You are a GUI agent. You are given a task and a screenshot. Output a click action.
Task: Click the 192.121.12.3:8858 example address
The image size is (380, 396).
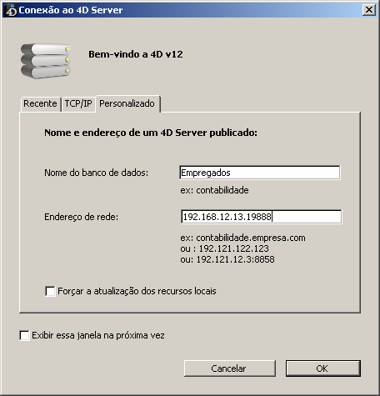[235, 259]
